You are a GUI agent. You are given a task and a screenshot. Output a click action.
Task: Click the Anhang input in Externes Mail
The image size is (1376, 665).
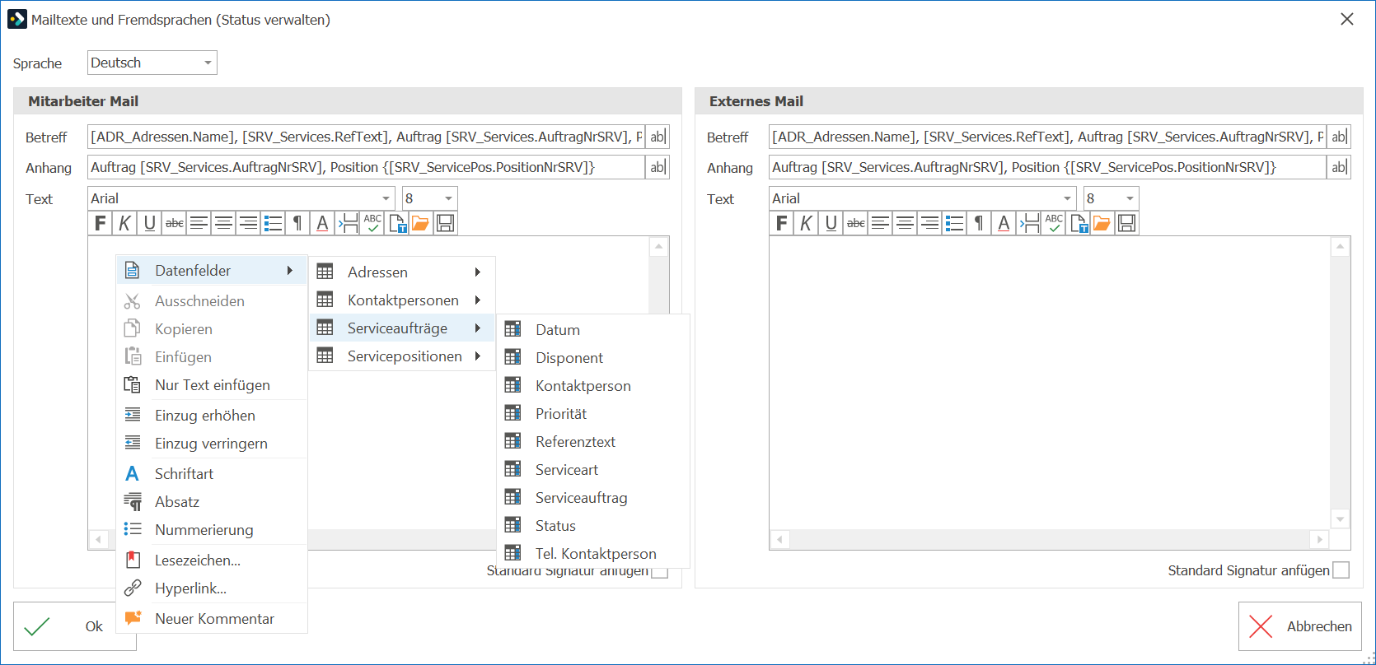[1047, 167]
